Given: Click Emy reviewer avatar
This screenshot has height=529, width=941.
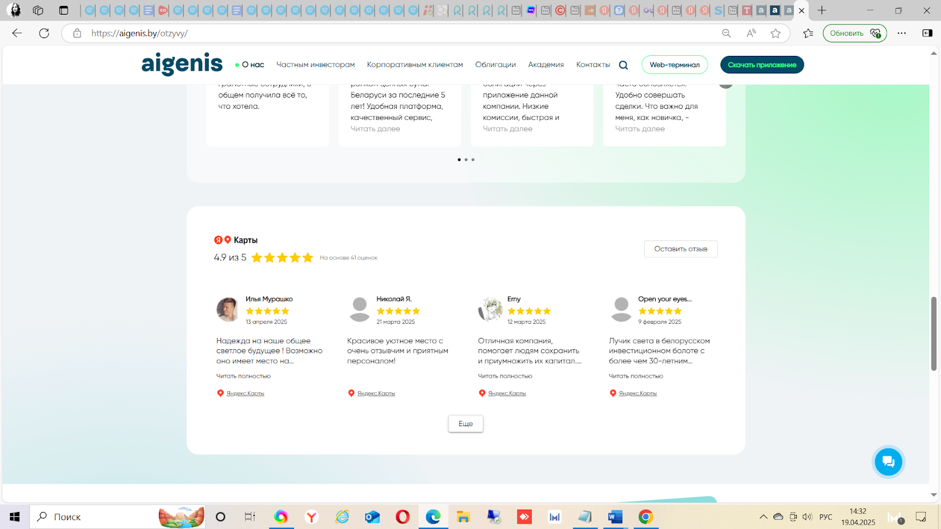Looking at the screenshot, I should (490, 310).
